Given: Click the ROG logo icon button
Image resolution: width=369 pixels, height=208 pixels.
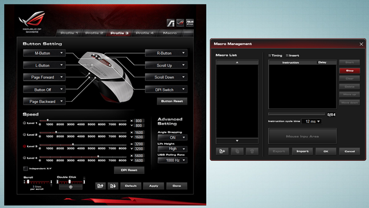Looking at the screenshot, I should click(181, 23).
